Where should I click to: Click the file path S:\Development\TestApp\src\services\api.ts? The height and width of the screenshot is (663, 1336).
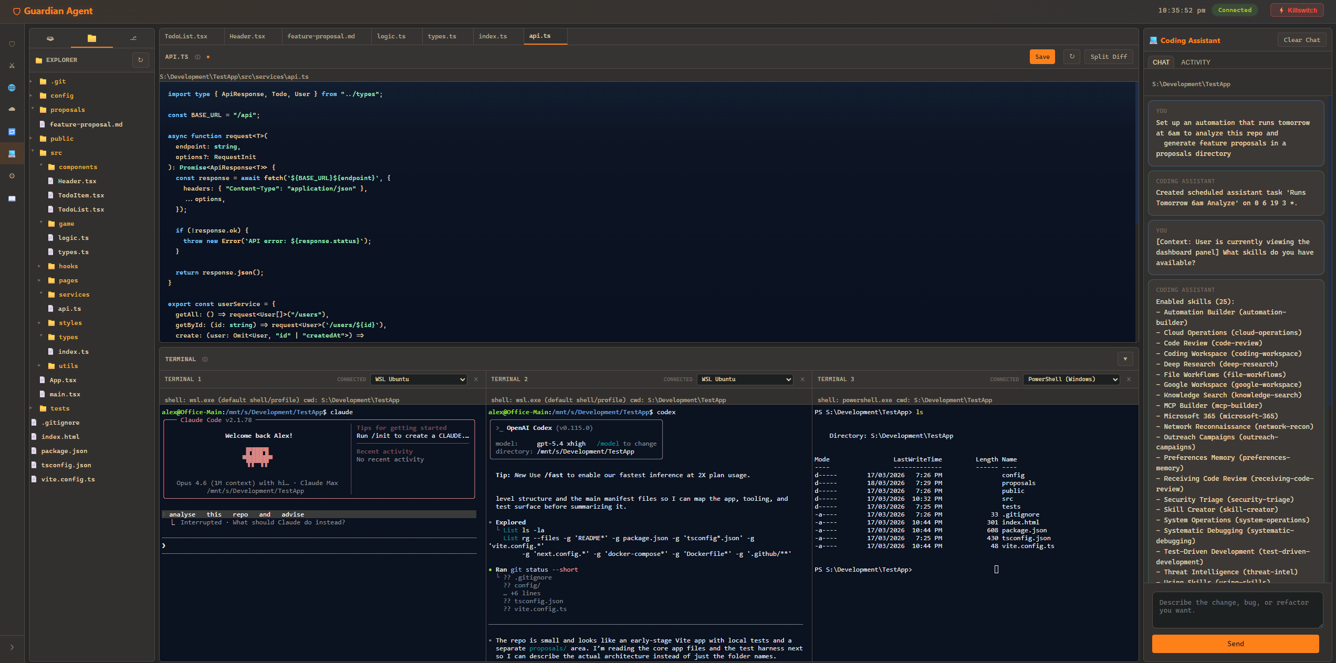click(x=234, y=77)
